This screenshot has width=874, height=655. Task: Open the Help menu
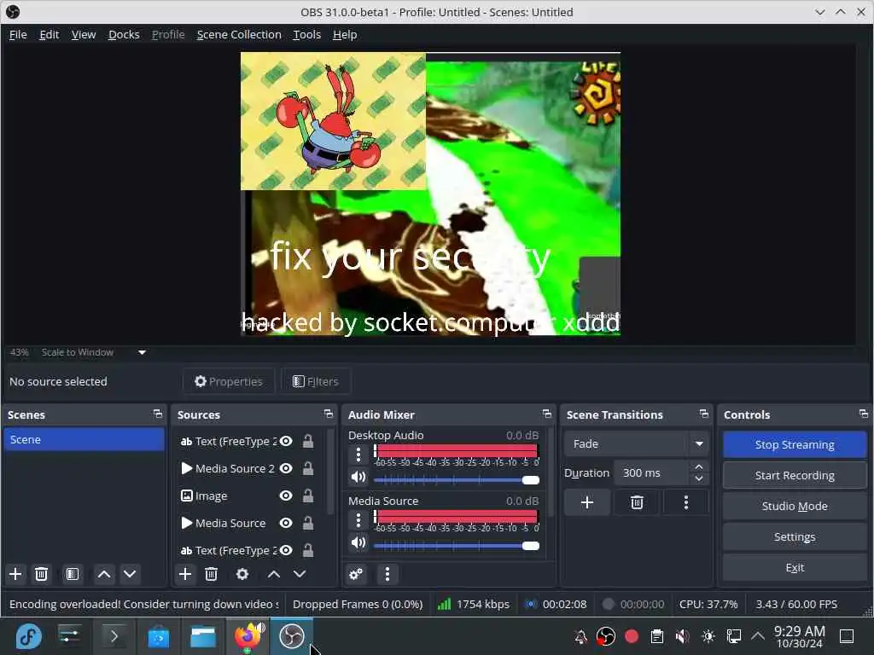(345, 34)
